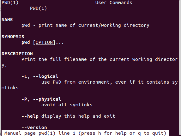Click the PWD(1) header at top left
The width and height of the screenshot is (181, 136).
10,3
